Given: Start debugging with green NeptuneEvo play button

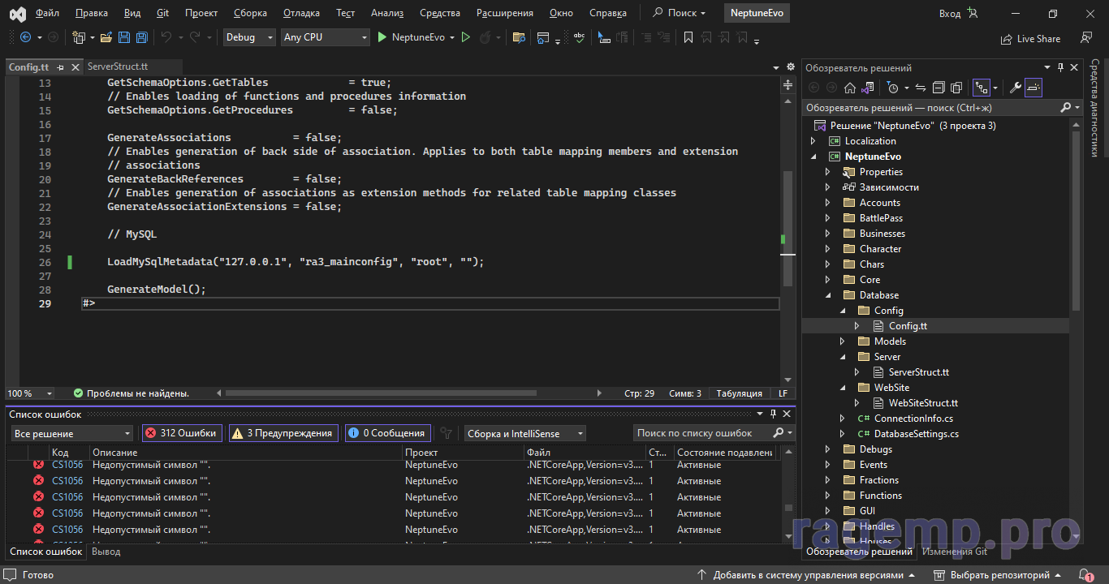Looking at the screenshot, I should [382, 37].
